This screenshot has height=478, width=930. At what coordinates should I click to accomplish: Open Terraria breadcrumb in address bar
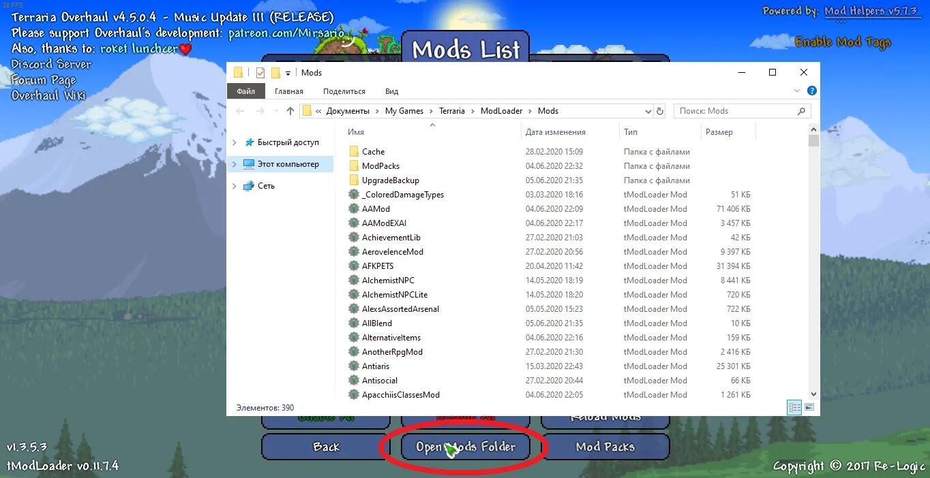click(x=452, y=111)
